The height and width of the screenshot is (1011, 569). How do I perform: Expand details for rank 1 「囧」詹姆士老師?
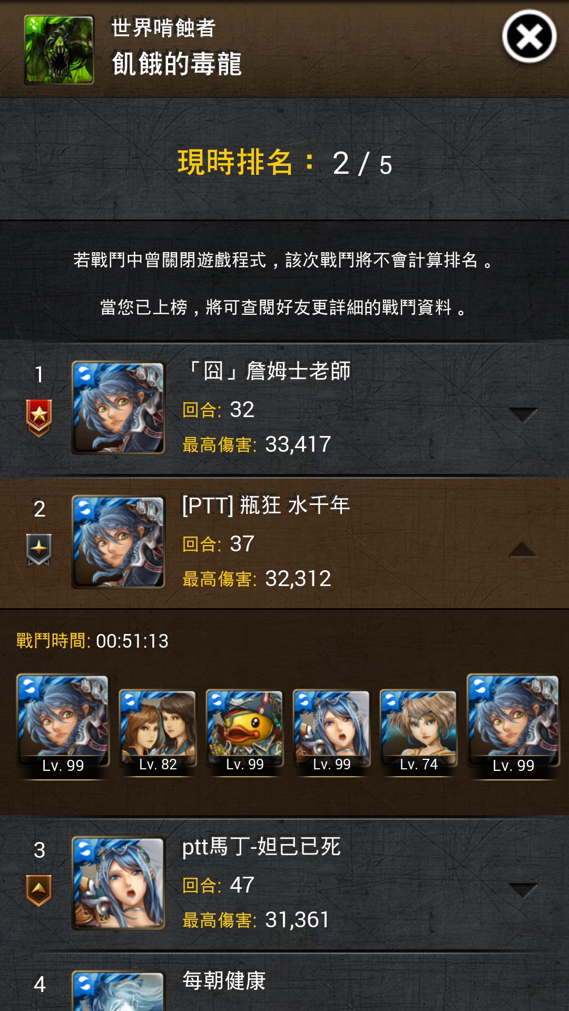(x=523, y=414)
